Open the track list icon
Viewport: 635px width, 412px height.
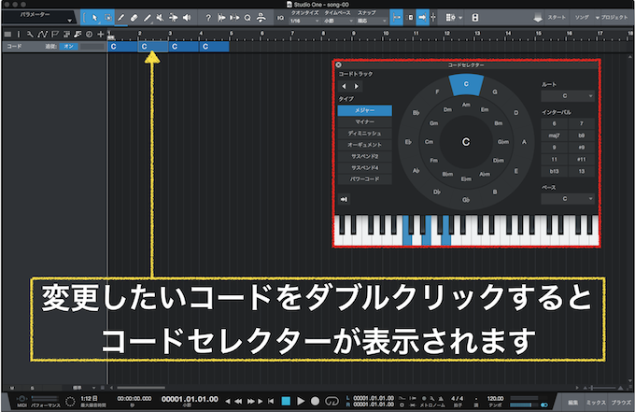(7, 35)
